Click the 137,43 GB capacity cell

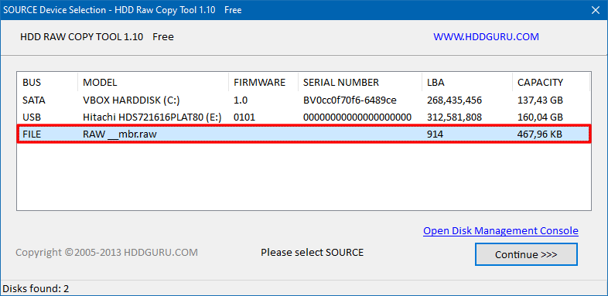(540, 100)
